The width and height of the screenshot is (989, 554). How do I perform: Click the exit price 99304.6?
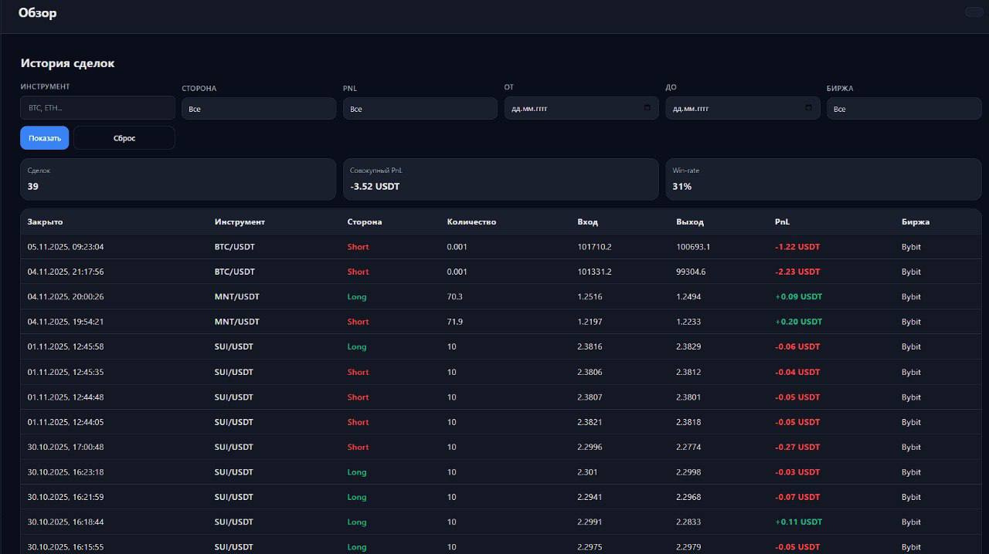click(691, 272)
